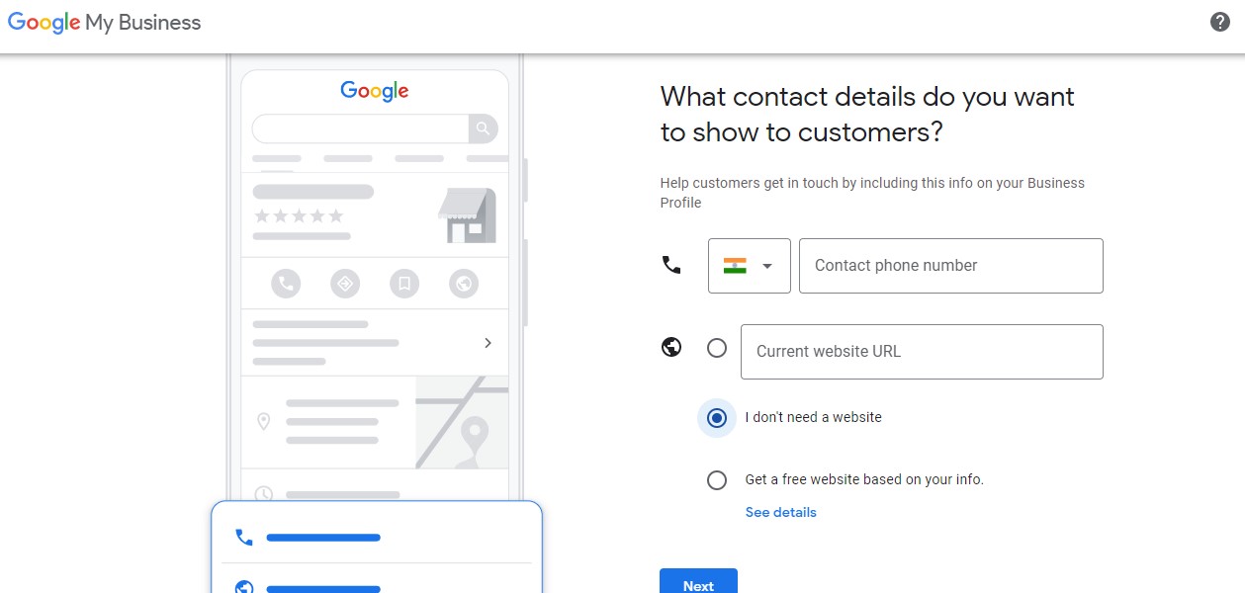Click the Google My Business logo
This screenshot has width=1245, height=593.
(105, 23)
